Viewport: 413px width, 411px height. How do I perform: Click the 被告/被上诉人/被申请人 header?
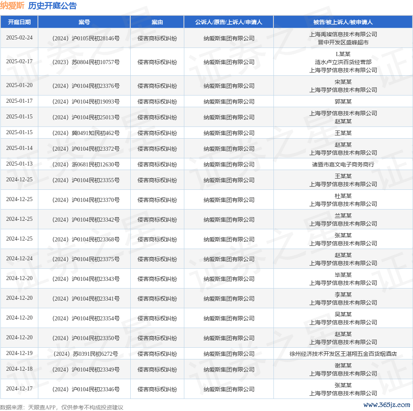[x=343, y=22]
